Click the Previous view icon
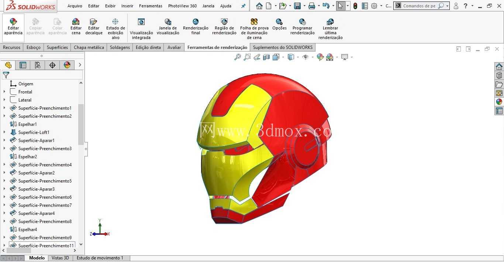 point(257,57)
